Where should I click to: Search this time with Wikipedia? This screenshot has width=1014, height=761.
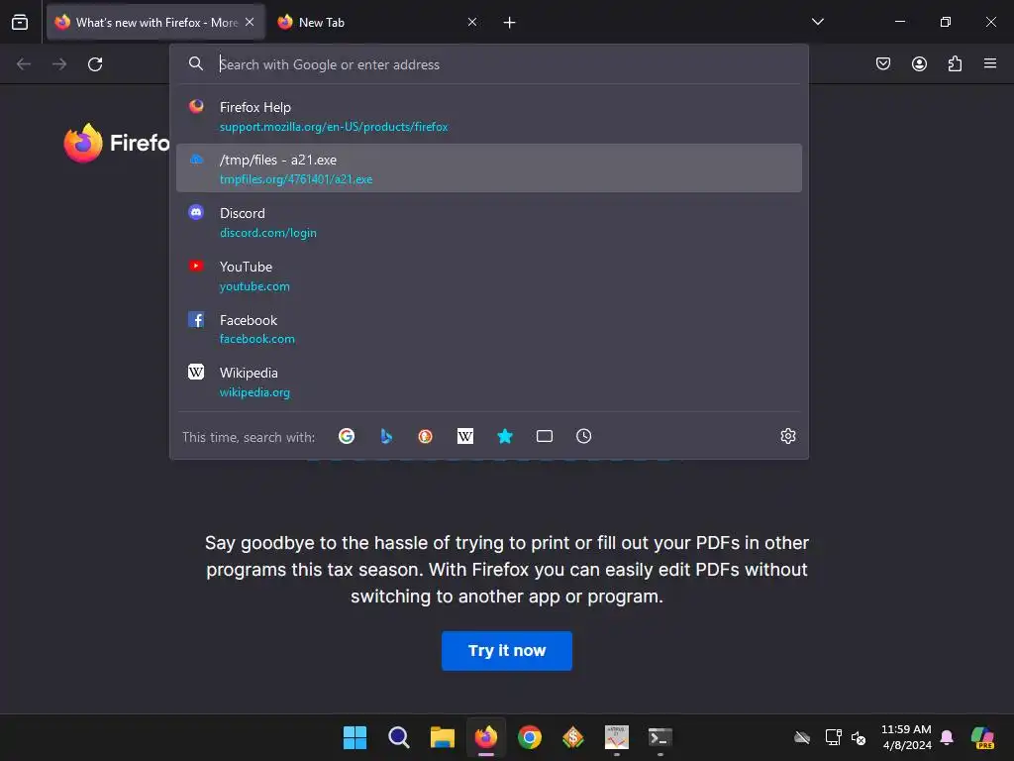(465, 436)
